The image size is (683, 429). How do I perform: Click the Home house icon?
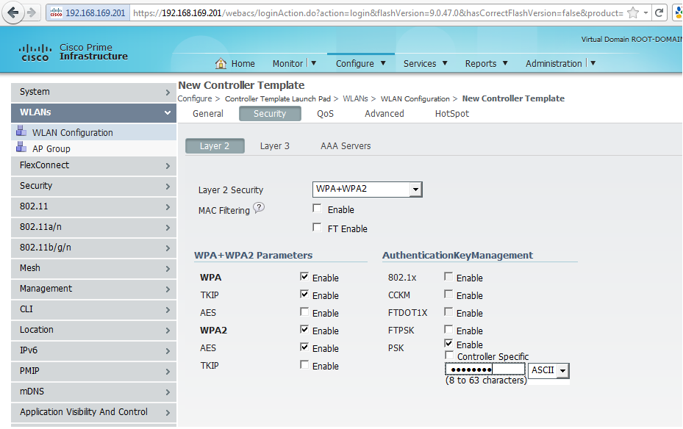click(221, 63)
